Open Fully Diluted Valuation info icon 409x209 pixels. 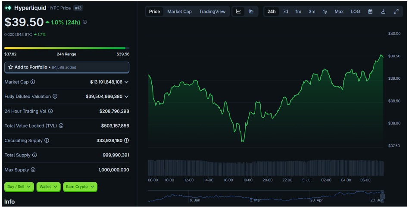(x=55, y=96)
